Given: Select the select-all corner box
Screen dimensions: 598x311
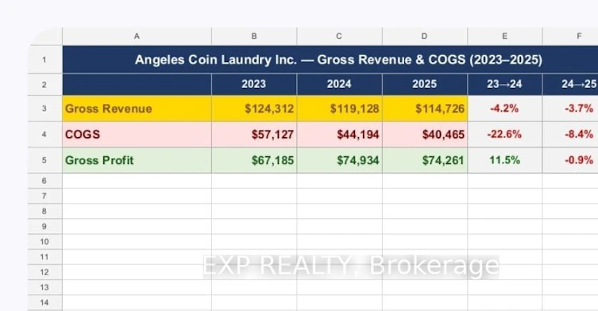Looking at the screenshot, I should tap(45, 36).
